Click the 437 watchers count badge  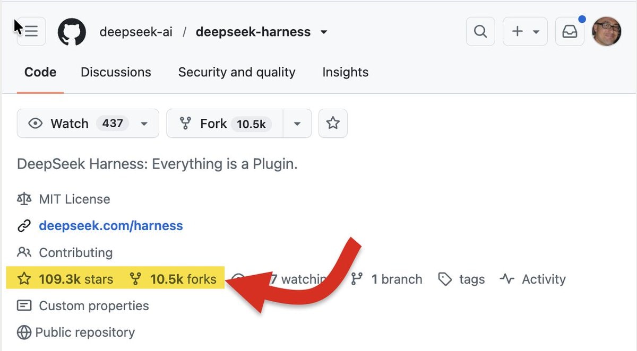[113, 124]
